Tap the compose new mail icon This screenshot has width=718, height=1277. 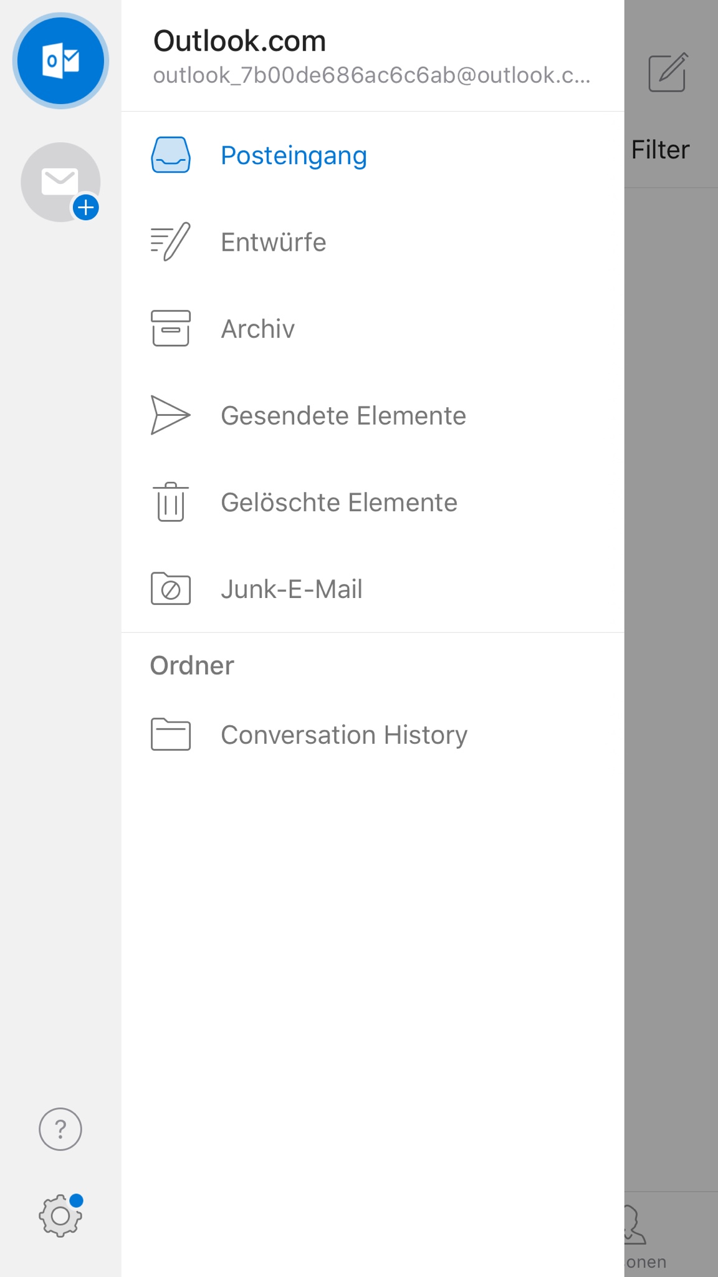668,73
